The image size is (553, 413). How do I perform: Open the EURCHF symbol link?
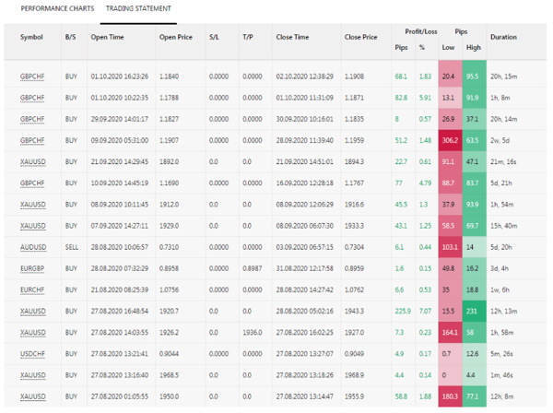tap(31, 290)
